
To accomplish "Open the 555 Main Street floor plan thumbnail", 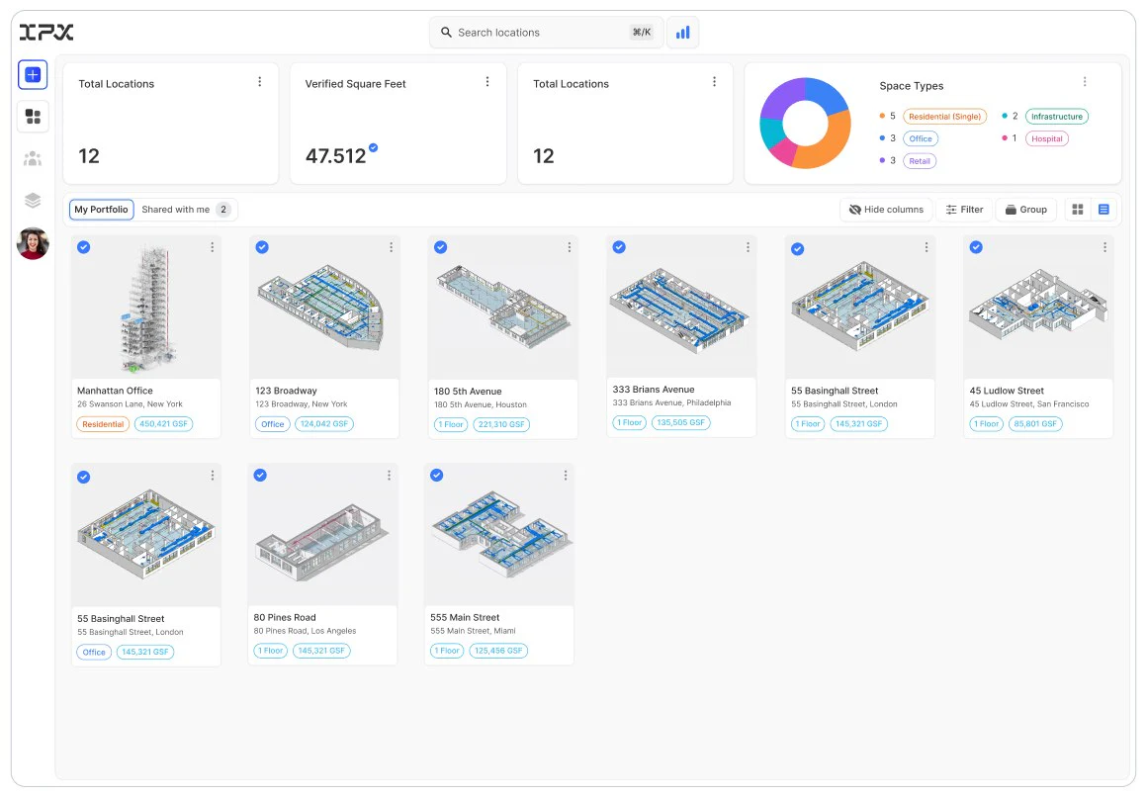I will tap(499, 534).
